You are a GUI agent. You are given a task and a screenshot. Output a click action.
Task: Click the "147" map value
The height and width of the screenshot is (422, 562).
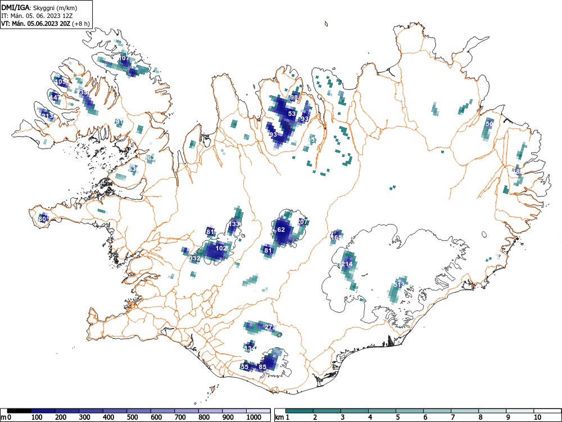pyautogui.click(x=55, y=97)
